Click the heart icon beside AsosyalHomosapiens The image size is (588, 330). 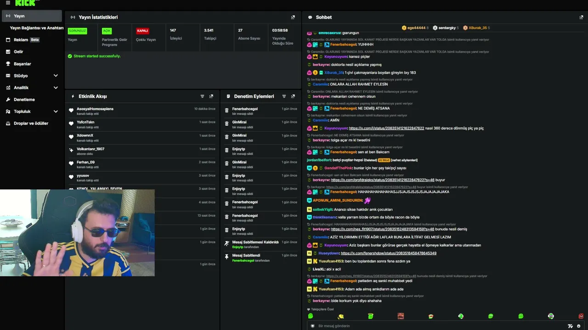(71, 110)
